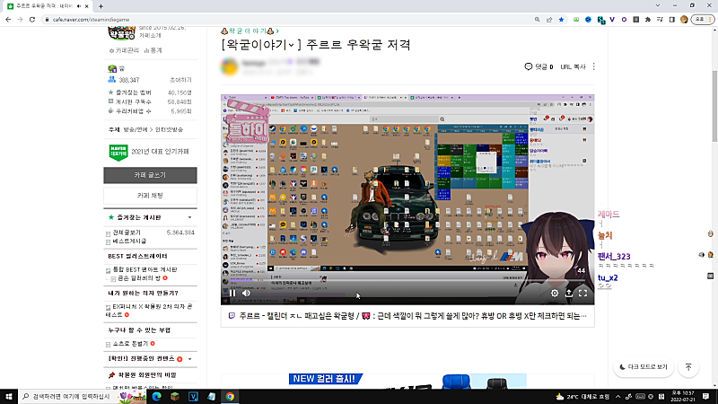718x404 pixels.
Task: Go back to previous page
Action: 8,20
